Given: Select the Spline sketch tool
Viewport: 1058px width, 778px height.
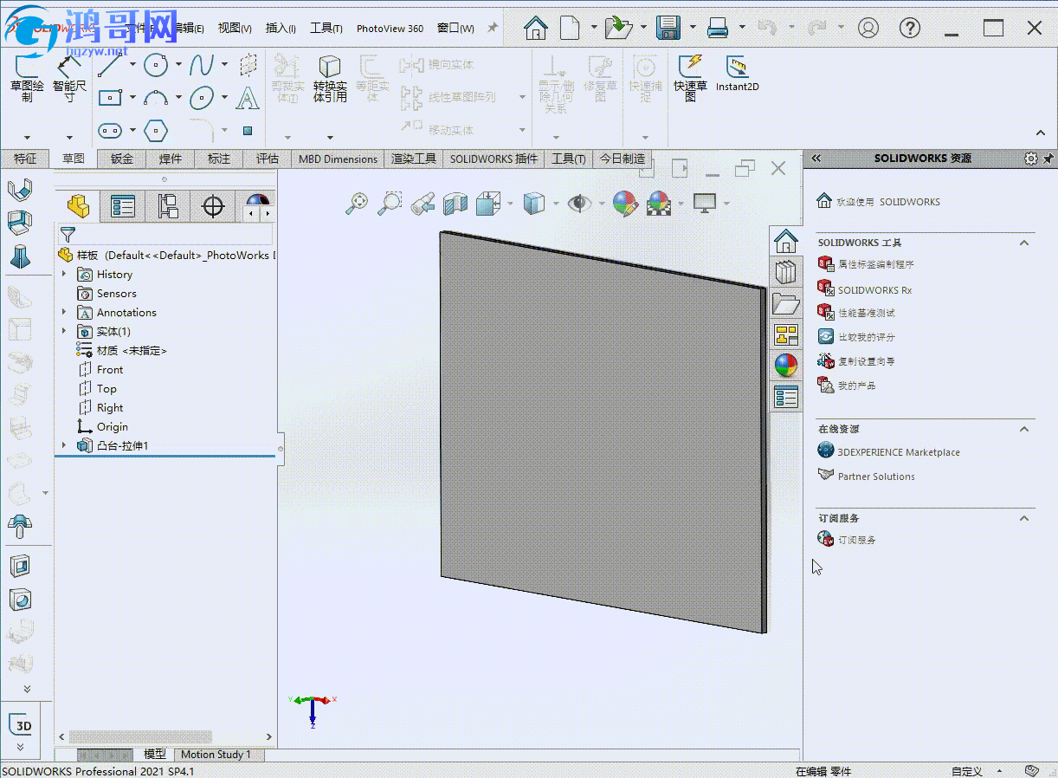Looking at the screenshot, I should pyautogui.click(x=202, y=65).
